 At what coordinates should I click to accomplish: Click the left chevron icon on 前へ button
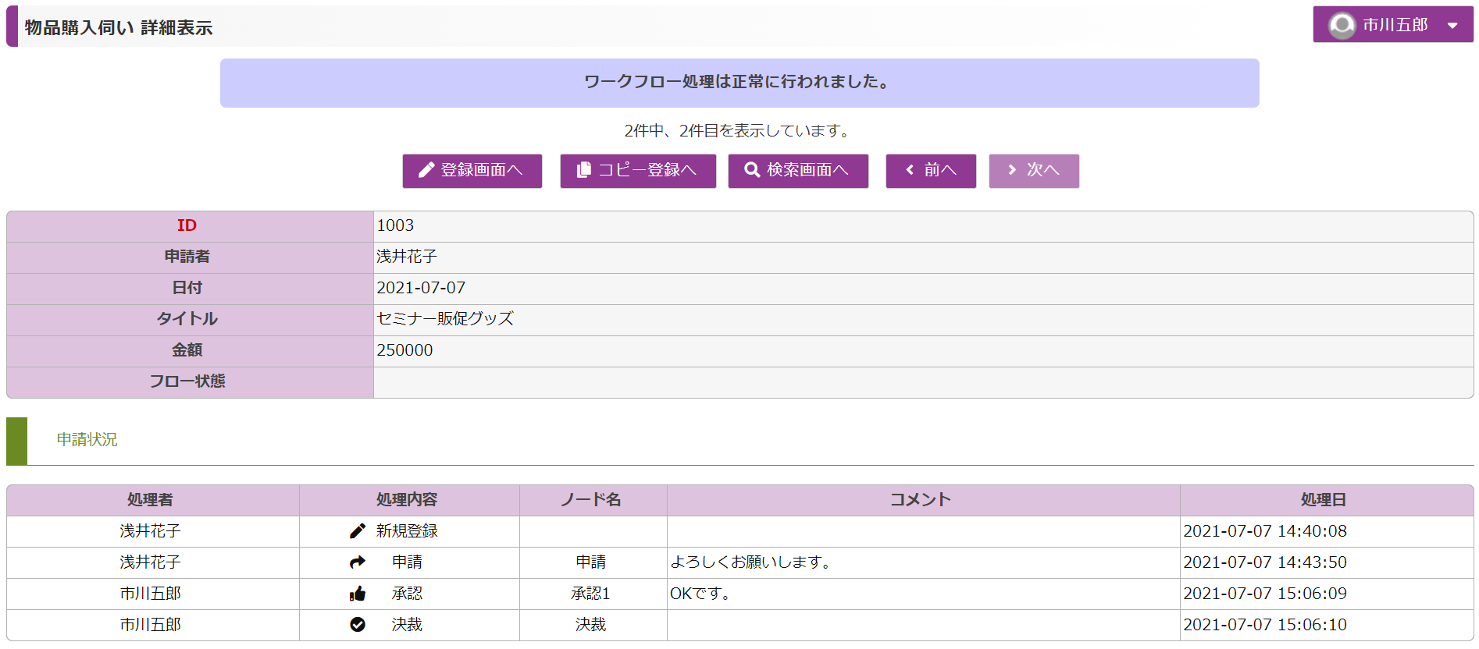[x=910, y=170]
